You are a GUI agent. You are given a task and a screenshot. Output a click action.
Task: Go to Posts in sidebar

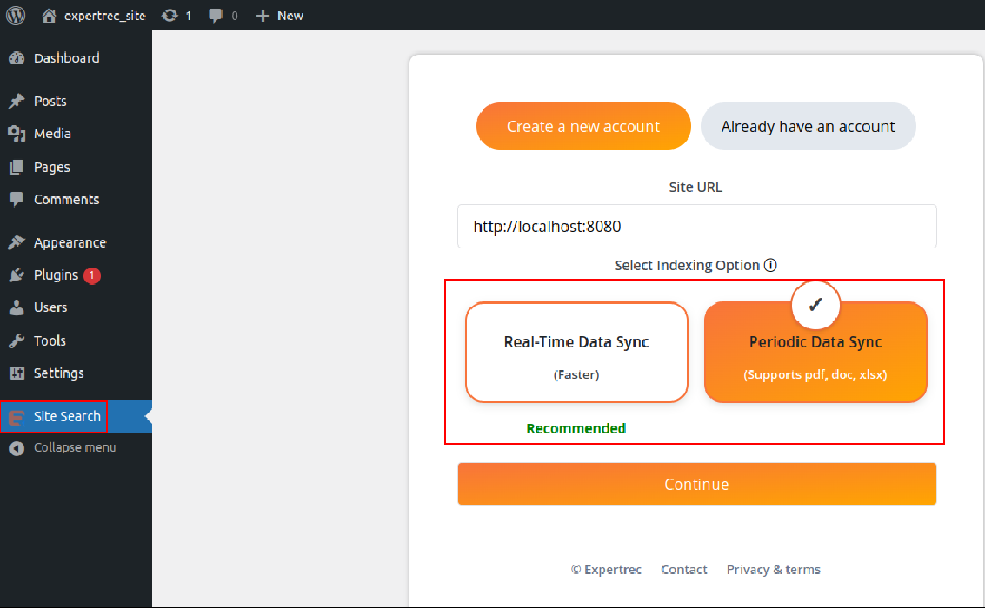pyautogui.click(x=50, y=101)
